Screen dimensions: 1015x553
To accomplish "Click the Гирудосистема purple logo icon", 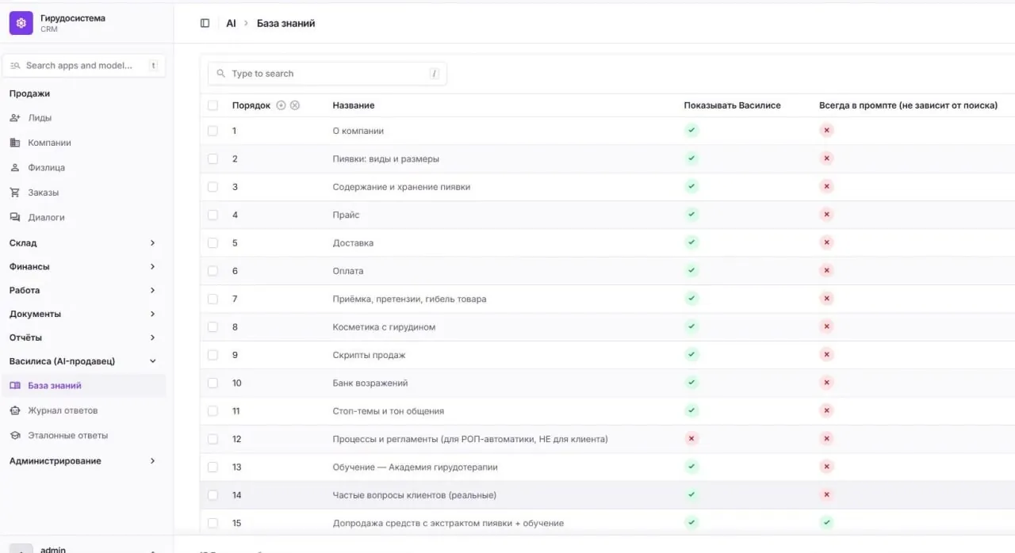I will coord(21,23).
